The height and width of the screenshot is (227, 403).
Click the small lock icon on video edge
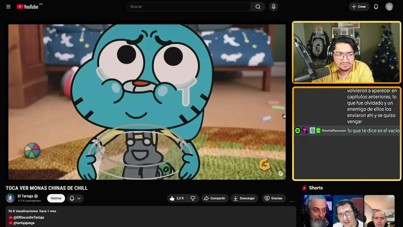pyautogui.click(x=284, y=116)
